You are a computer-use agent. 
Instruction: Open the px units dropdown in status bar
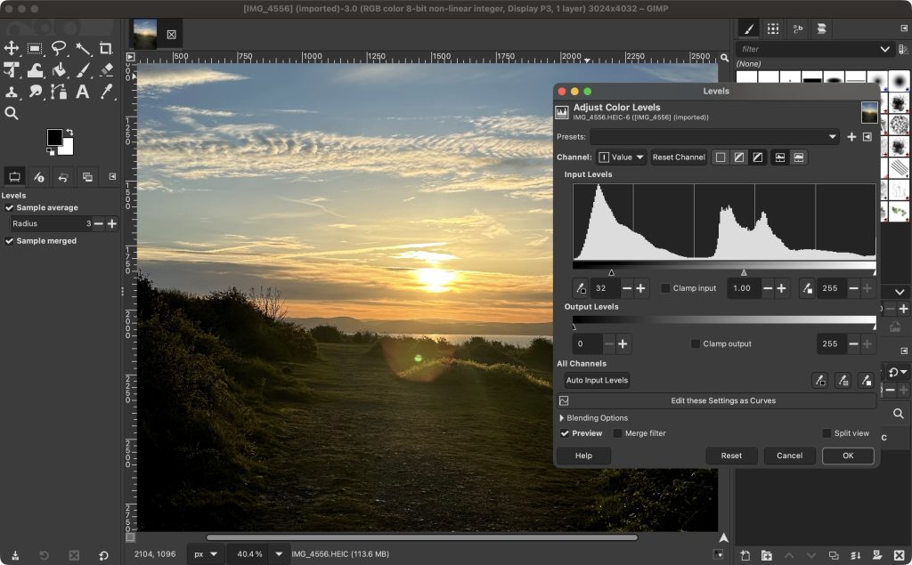pos(204,554)
